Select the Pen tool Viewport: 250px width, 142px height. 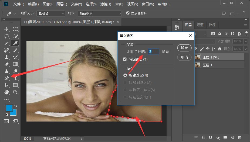coord(6,78)
